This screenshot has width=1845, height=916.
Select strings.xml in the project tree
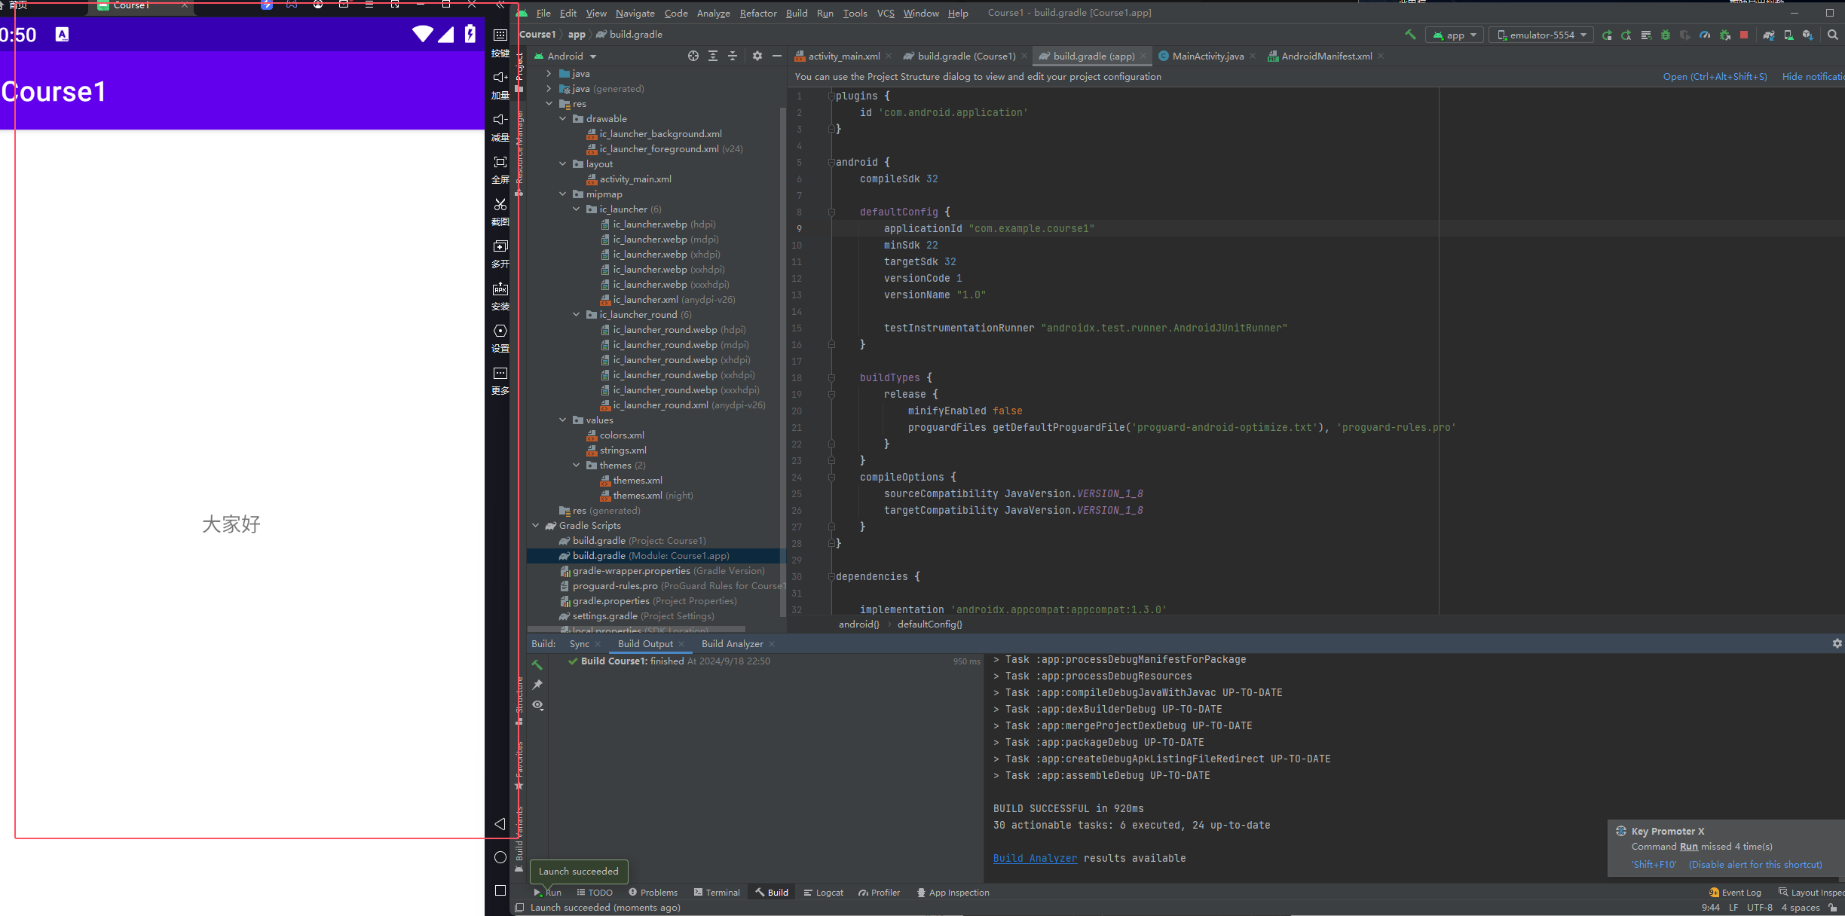tap(623, 450)
